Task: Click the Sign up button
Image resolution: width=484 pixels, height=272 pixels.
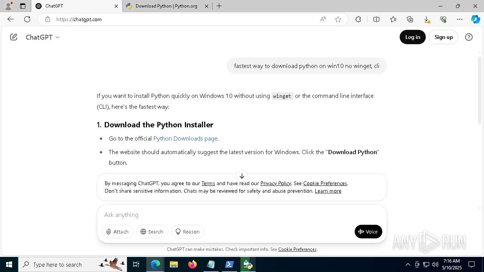Action: [x=444, y=37]
